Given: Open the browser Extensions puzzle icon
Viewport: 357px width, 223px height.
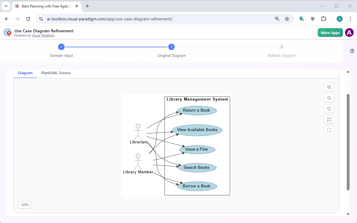Looking at the screenshot, I should click(x=323, y=19).
